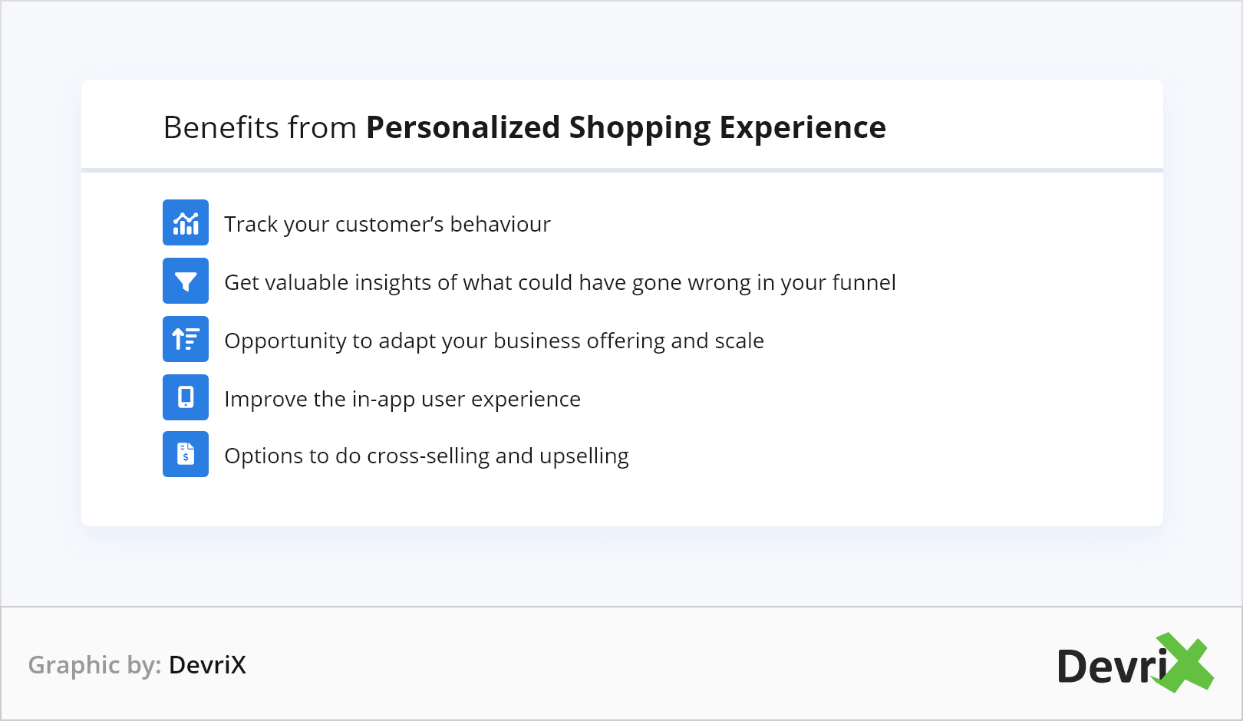The height and width of the screenshot is (721, 1243).
Task: Click the dark Devri logo wordmark
Action: tap(1111, 666)
